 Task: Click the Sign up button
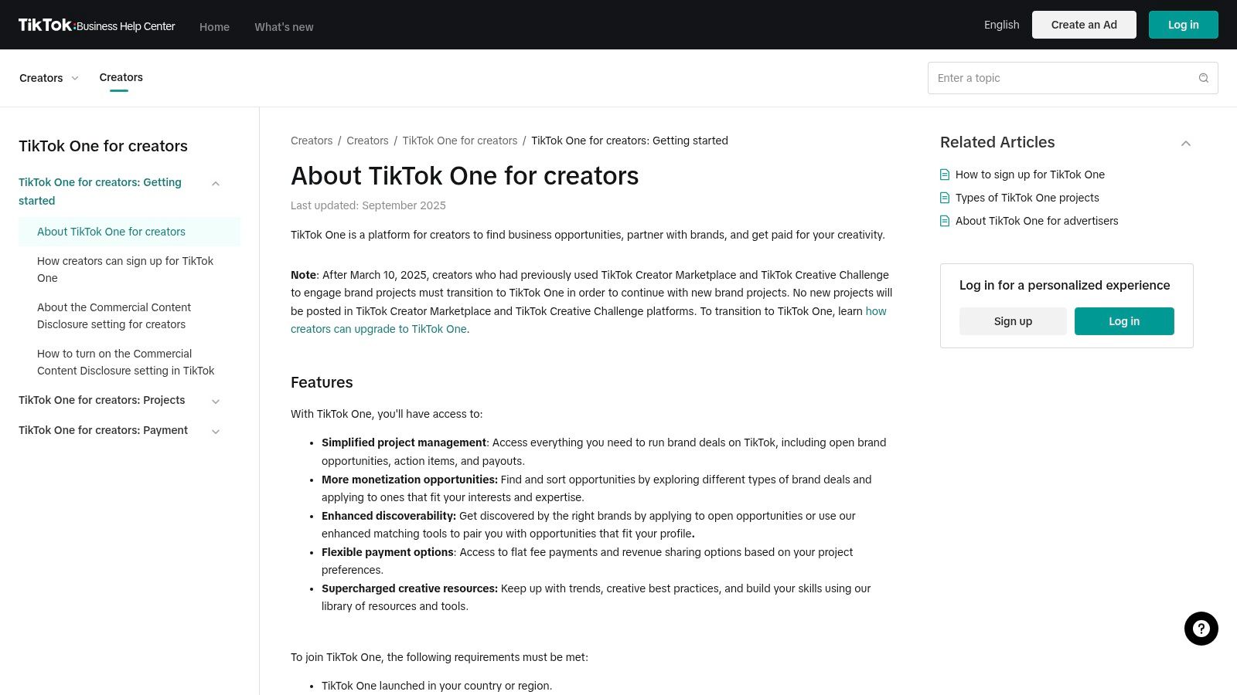click(1013, 321)
